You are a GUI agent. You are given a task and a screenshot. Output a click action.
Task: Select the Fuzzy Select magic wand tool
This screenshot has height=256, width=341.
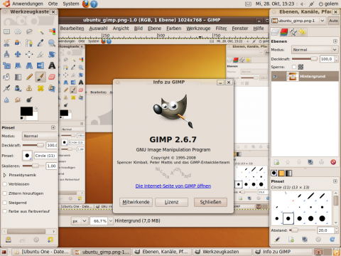tap(40, 31)
